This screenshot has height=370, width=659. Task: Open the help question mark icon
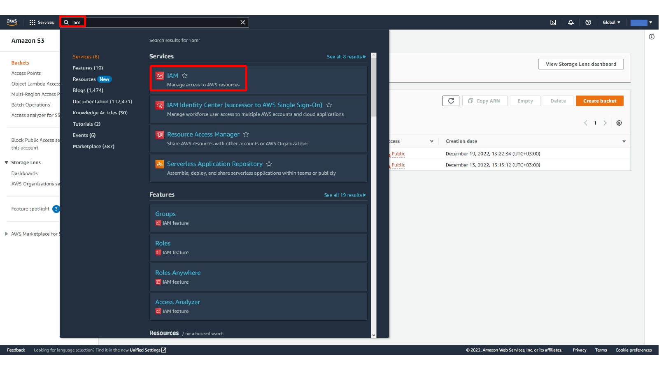[x=588, y=22]
